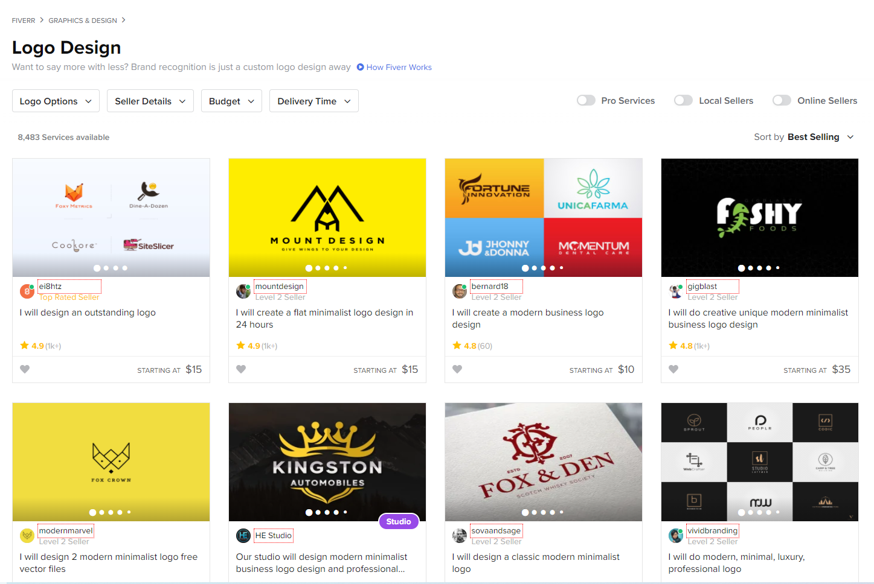Open the Fox Crown yellow thumbnail
Image resolution: width=874 pixels, height=584 pixels.
(x=111, y=462)
